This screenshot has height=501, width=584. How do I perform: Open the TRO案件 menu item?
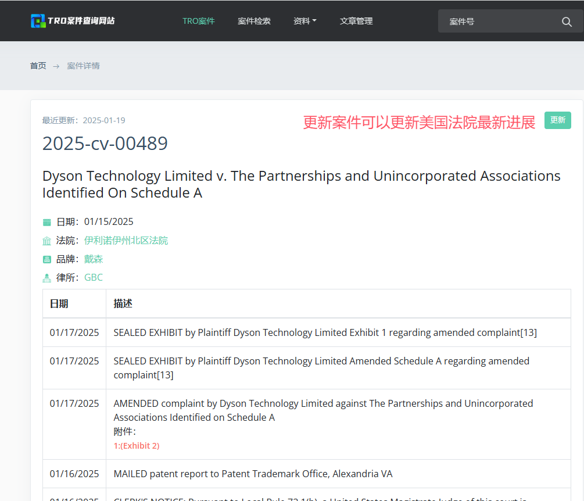tap(199, 21)
